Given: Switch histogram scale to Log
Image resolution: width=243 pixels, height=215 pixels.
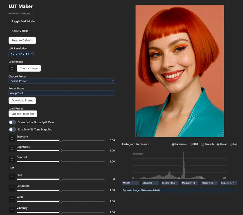Looking at the screenshot, I should [231, 144].
